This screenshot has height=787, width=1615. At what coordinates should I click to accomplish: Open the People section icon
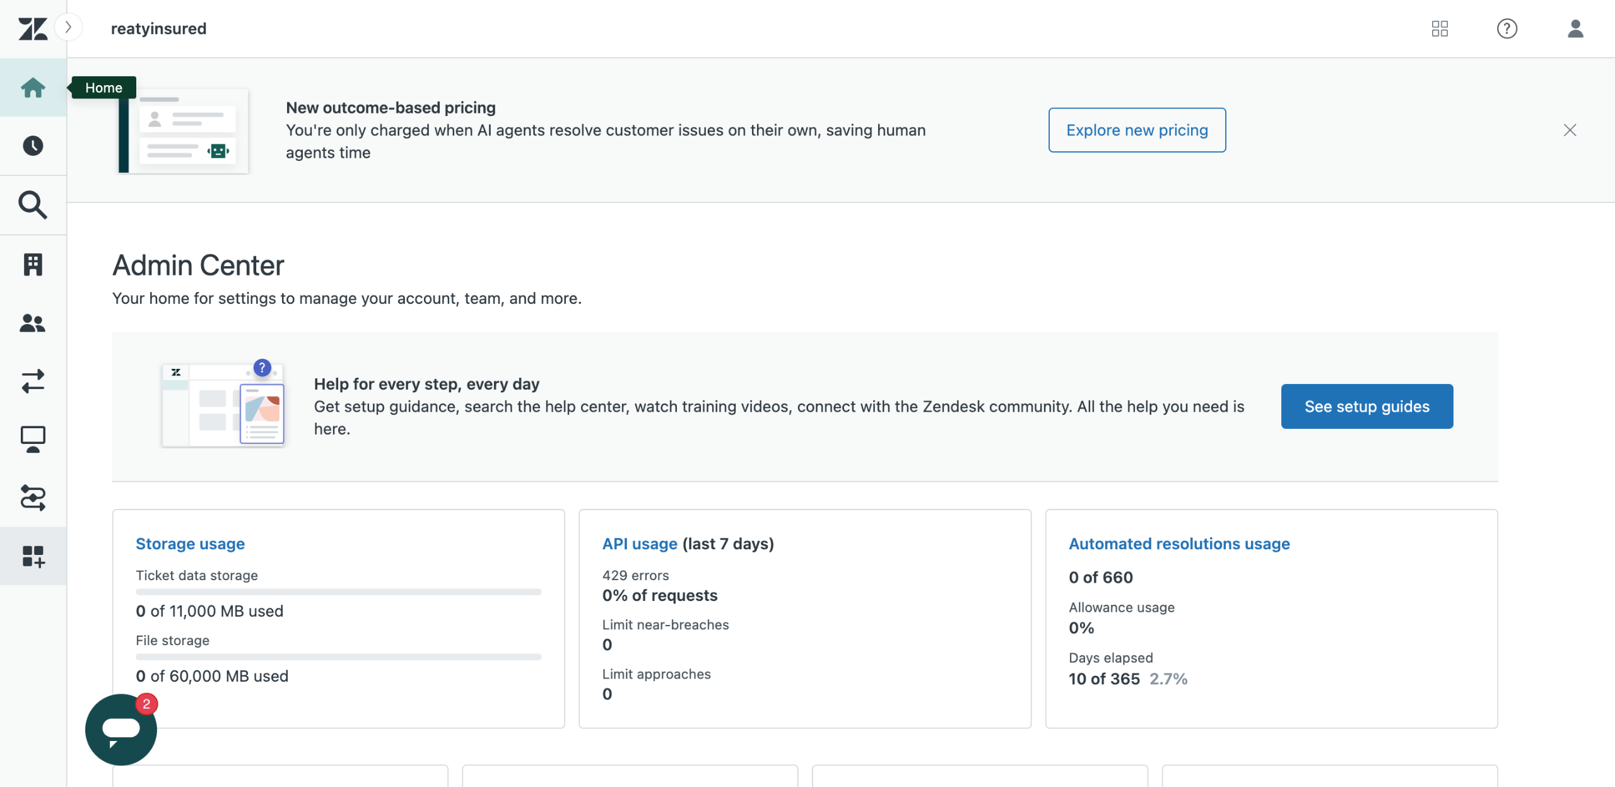click(x=33, y=323)
